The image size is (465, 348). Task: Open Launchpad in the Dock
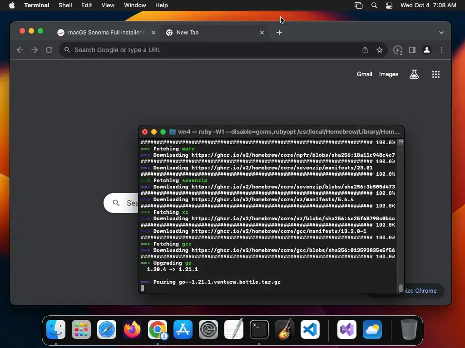tap(81, 329)
